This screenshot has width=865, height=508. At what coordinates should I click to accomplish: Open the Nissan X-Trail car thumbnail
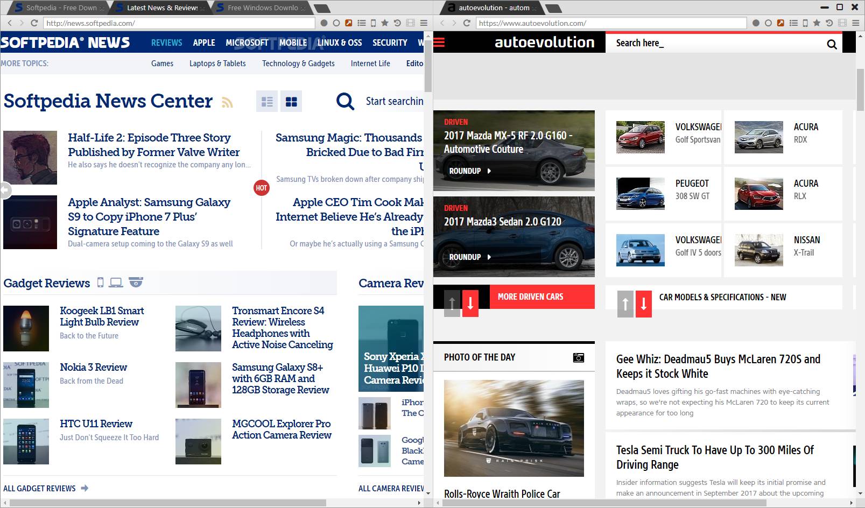click(758, 250)
